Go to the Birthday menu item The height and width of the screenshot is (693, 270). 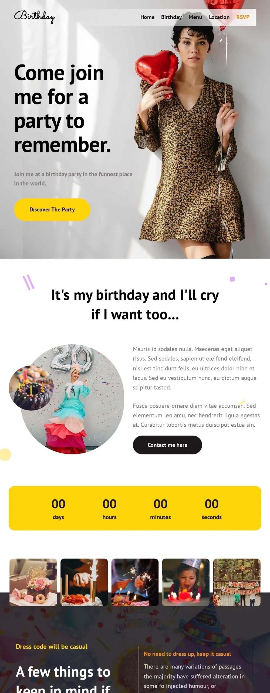pos(171,17)
